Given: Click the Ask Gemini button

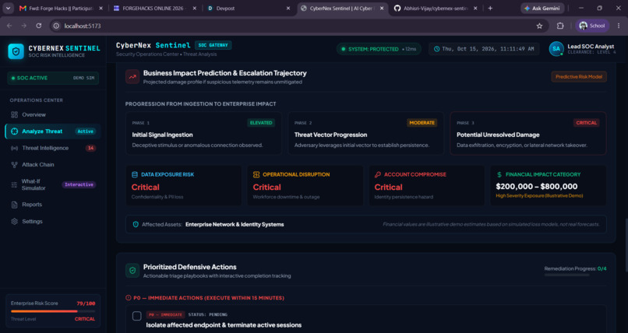Looking at the screenshot, I should (543, 8).
